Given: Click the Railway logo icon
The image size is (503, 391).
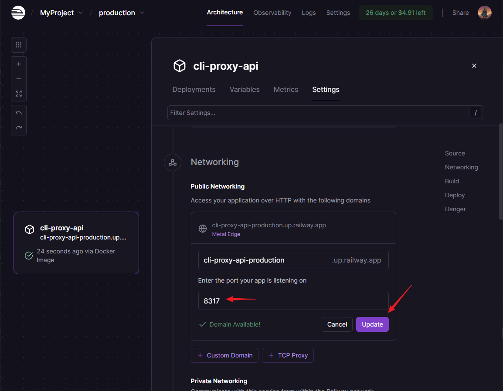Looking at the screenshot, I should 18,13.
